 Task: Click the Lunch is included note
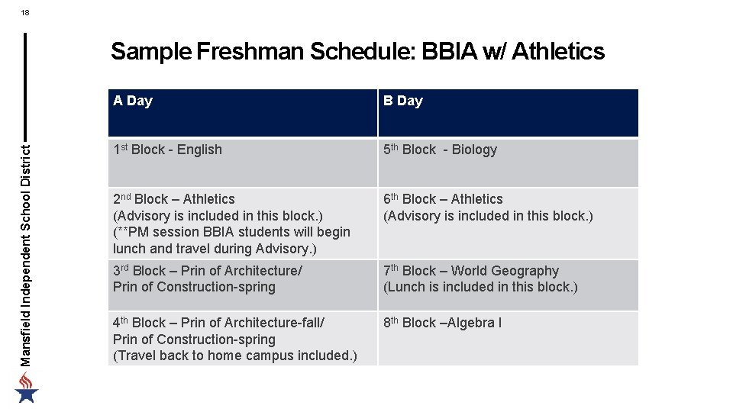coord(480,288)
